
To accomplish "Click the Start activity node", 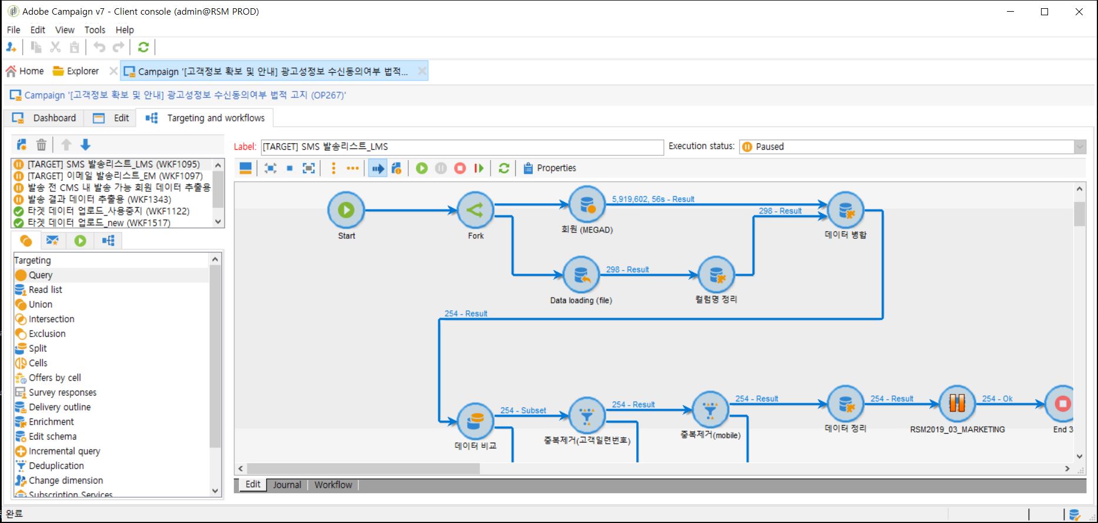I will pos(346,210).
